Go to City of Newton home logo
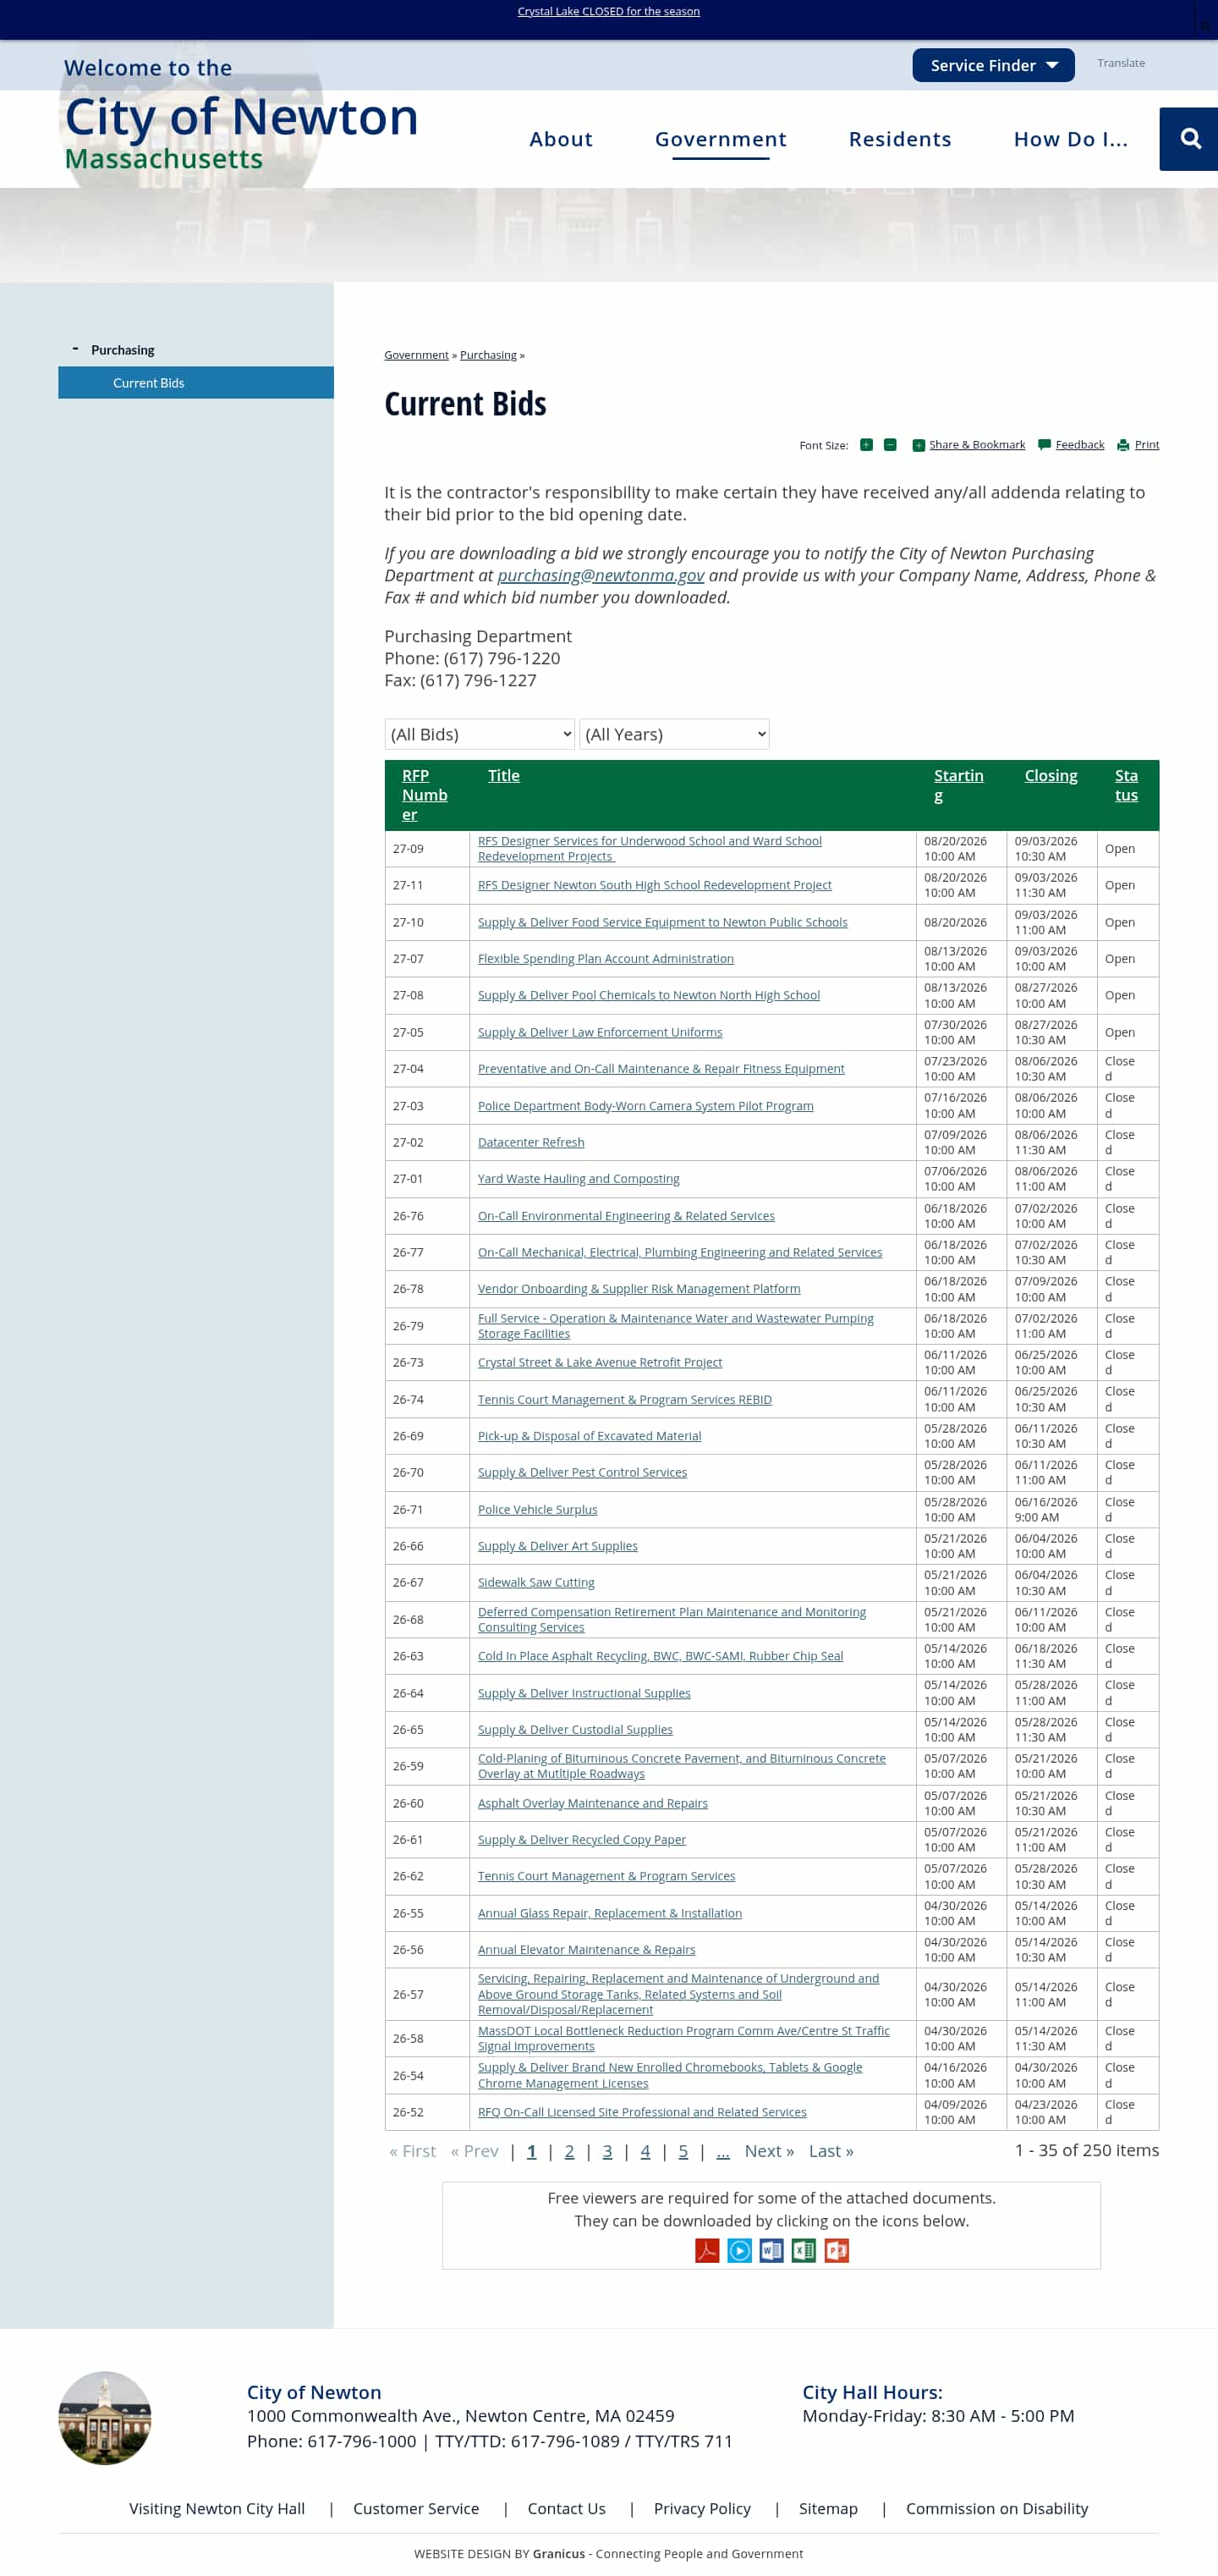This screenshot has height=2576, width=1218. (x=242, y=115)
